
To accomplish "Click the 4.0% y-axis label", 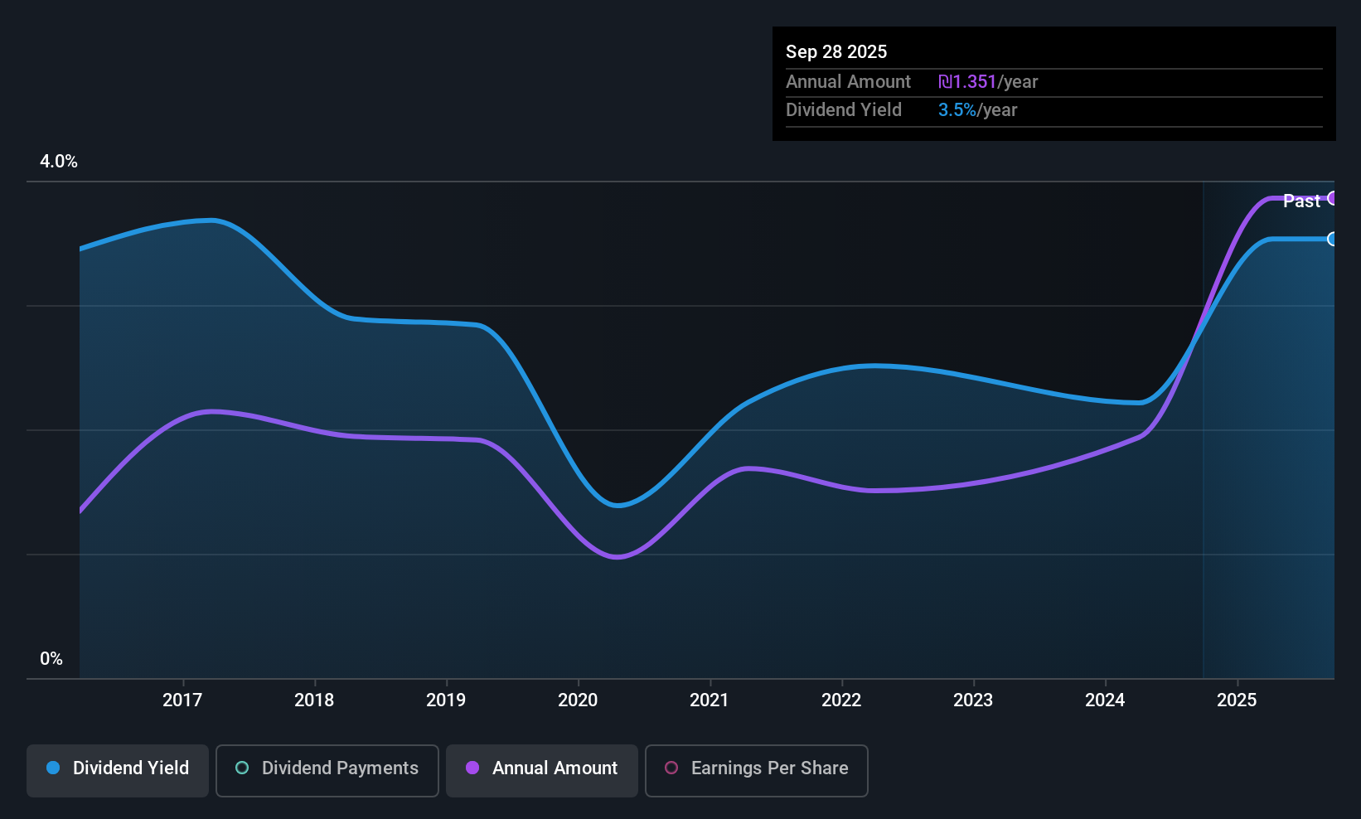I will 59,162.
